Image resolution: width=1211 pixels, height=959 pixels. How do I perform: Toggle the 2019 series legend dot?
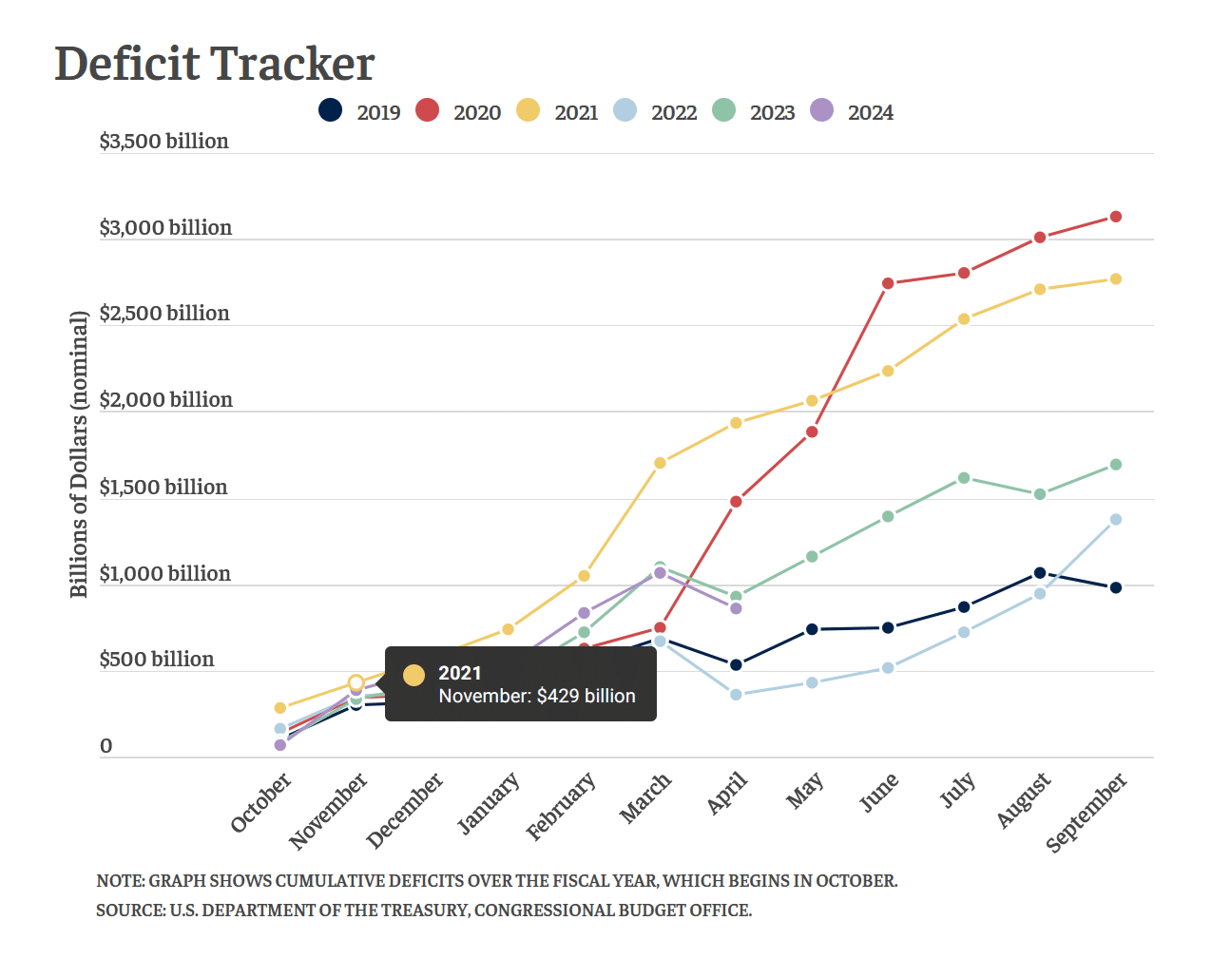(330, 110)
